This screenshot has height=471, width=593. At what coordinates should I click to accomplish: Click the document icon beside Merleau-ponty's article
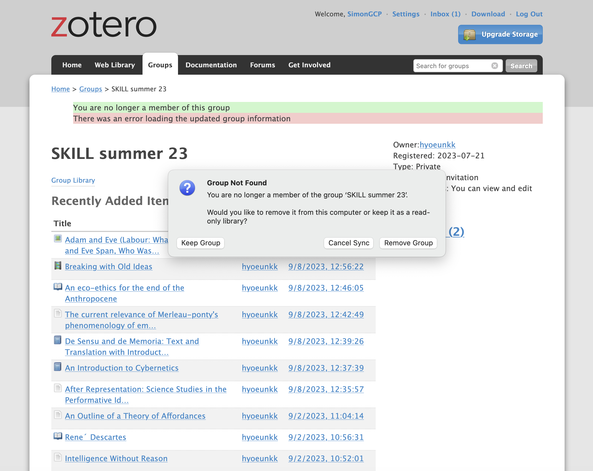click(x=58, y=313)
